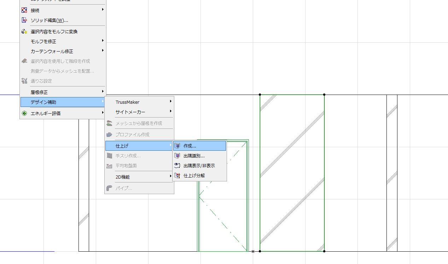The image size is (448, 264).
Task: Click the プロファイル作成 icon
Action: tap(109, 134)
